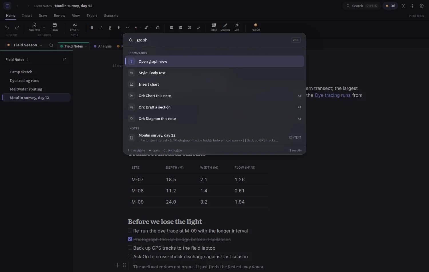Switch to the Analysis section tab
The height and width of the screenshot is (272, 429).
103,46
